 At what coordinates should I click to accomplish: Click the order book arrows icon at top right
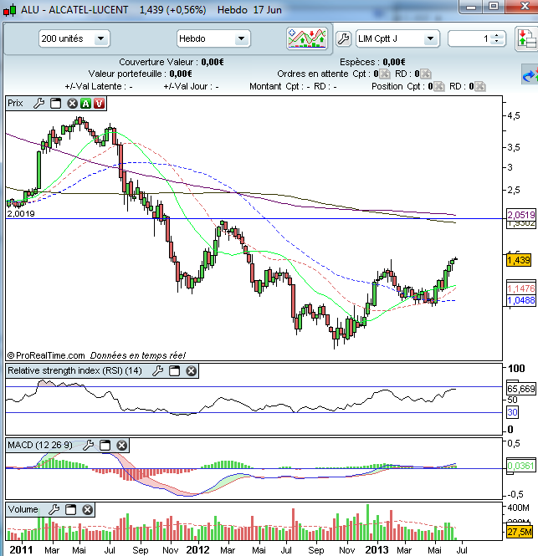pos(526,38)
